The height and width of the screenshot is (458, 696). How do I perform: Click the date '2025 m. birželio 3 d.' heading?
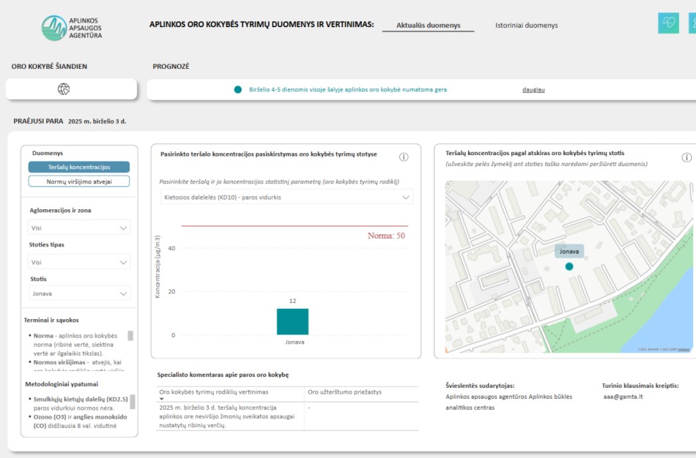point(97,121)
